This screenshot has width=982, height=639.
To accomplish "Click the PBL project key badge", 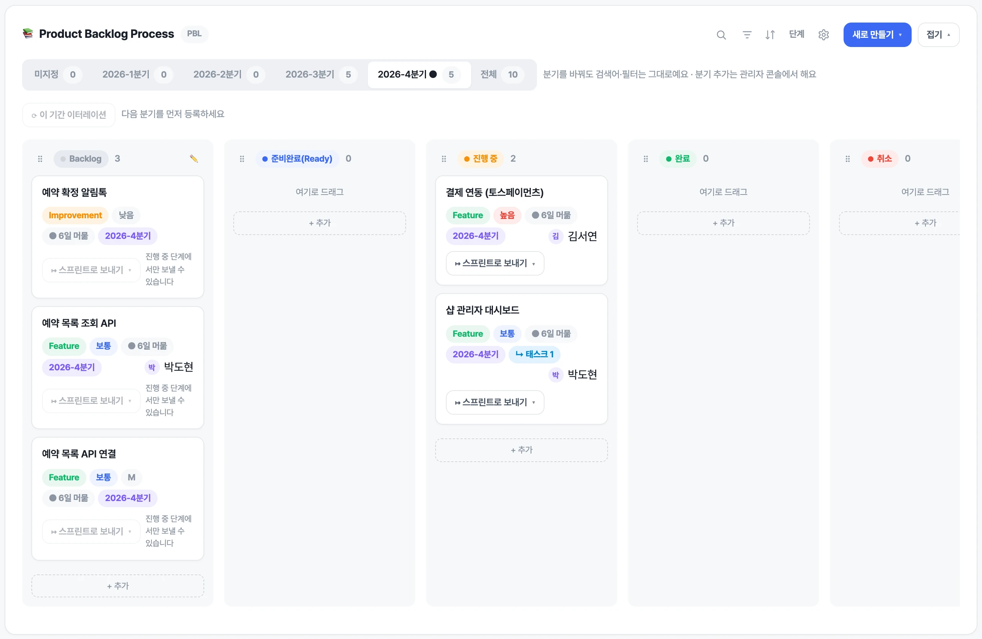I will tap(194, 34).
